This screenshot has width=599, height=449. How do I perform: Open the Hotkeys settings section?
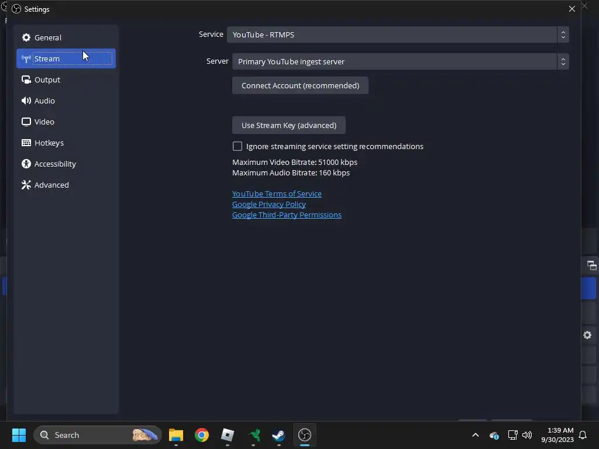66,143
